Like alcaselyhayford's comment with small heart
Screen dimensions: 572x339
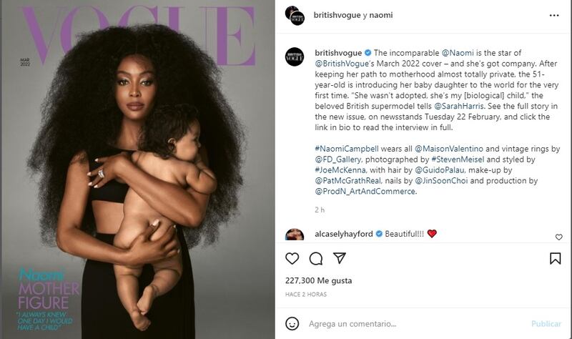point(558,237)
